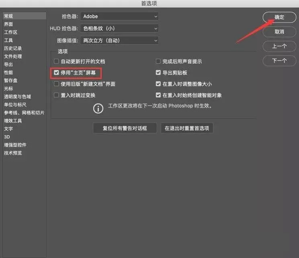Click the 确定 button
This screenshot has width=299, height=258.
click(279, 17)
